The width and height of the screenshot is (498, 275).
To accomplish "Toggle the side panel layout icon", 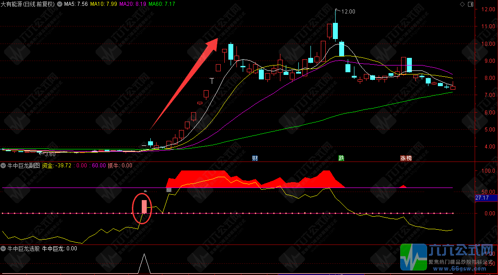I will (471, 4).
